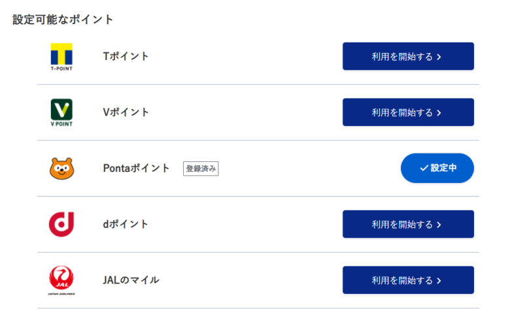Image resolution: width=523 pixels, height=309 pixels.
Task: Click the T-POINT logo icon
Action: coord(61,56)
